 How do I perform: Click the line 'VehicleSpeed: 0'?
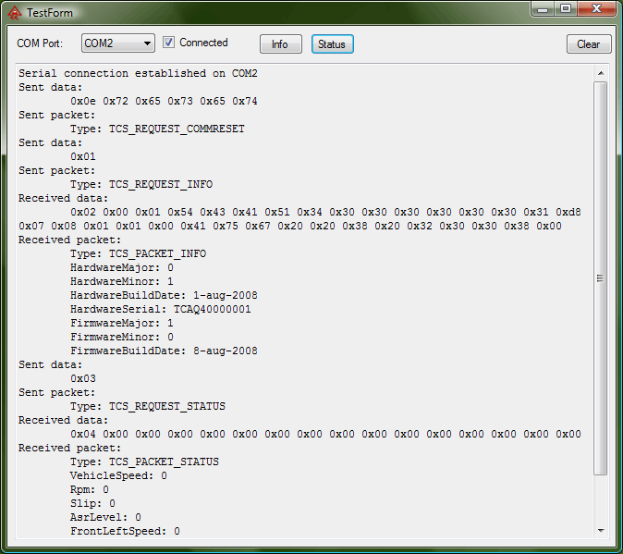pos(119,475)
